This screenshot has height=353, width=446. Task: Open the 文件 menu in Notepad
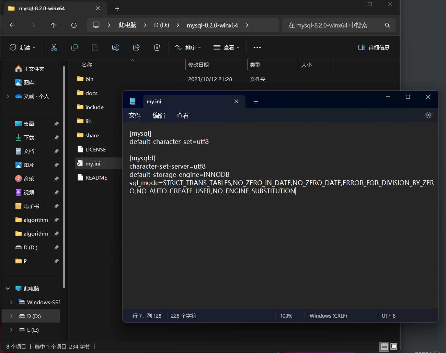coord(135,115)
